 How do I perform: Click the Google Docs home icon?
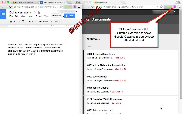coord(3,14)
